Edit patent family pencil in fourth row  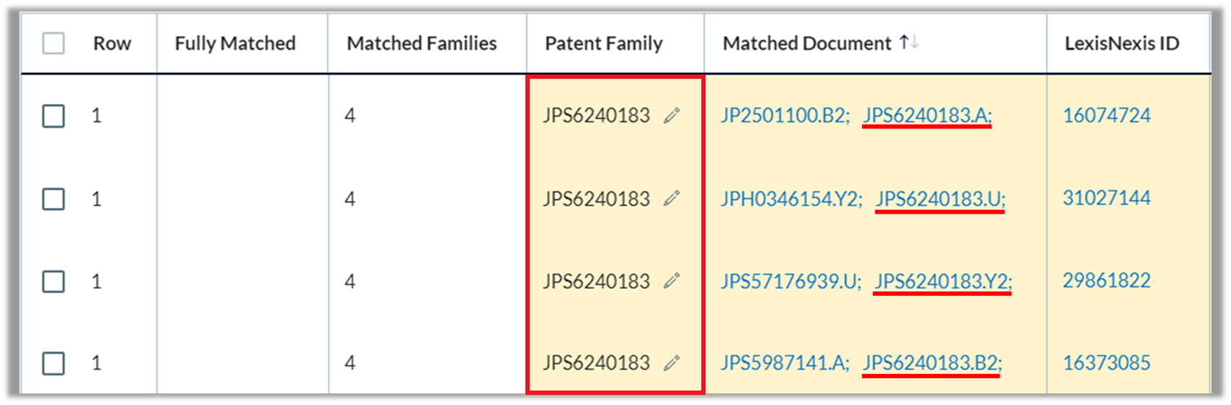672,363
